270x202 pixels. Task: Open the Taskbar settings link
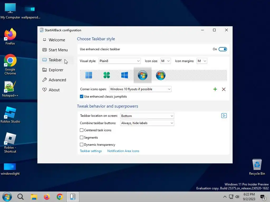pyautogui.click(x=91, y=151)
